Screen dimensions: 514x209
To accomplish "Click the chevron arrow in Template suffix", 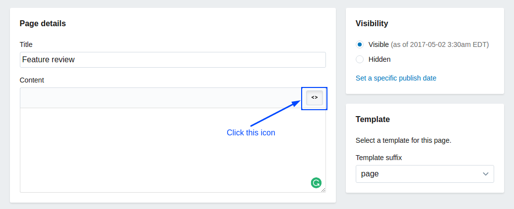I will pos(486,174).
